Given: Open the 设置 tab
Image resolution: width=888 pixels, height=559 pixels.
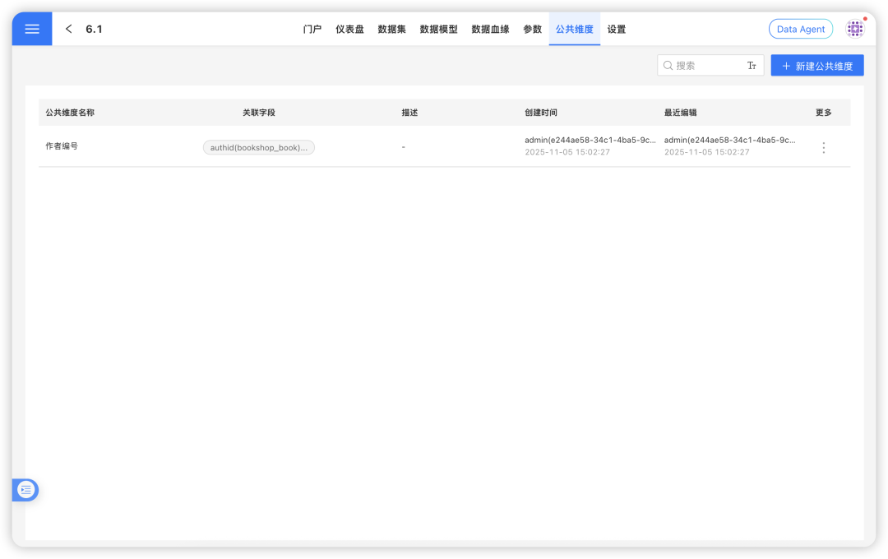Looking at the screenshot, I should [x=616, y=29].
